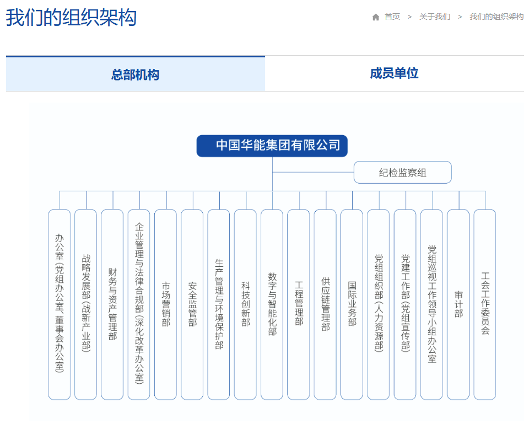Click the home icon in breadcrumb

(376, 17)
